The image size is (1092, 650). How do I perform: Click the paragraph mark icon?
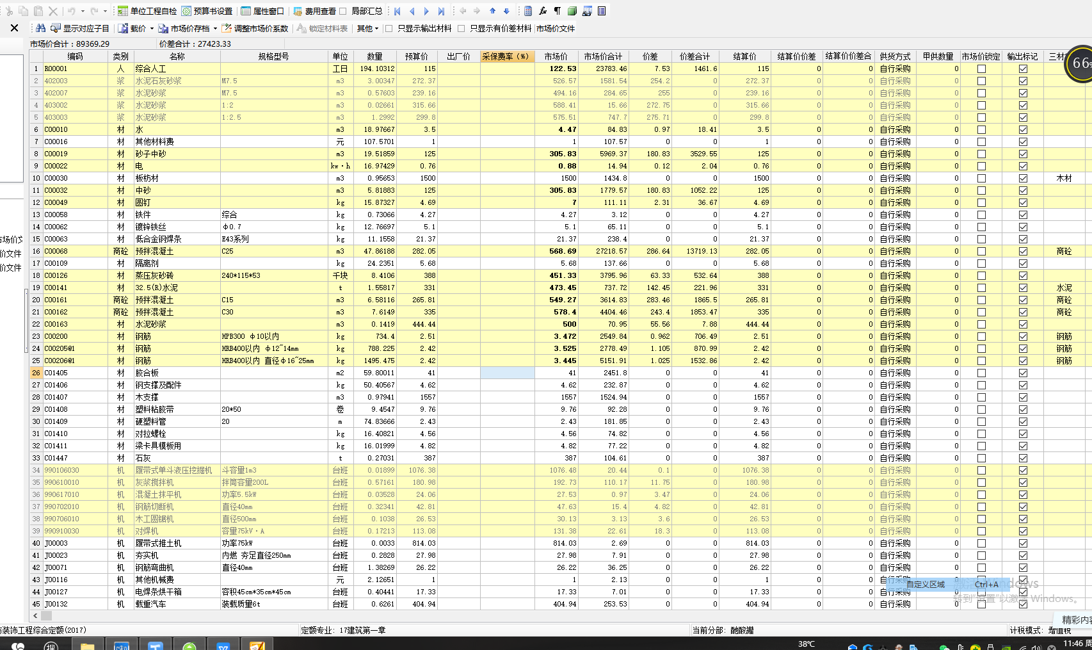click(558, 11)
